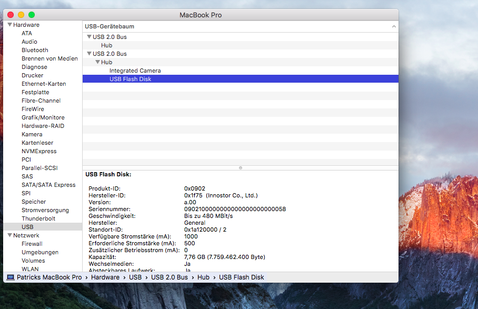The image size is (478, 309).
Task: Select Kartenleser in the sidebar
Action: (x=37, y=143)
